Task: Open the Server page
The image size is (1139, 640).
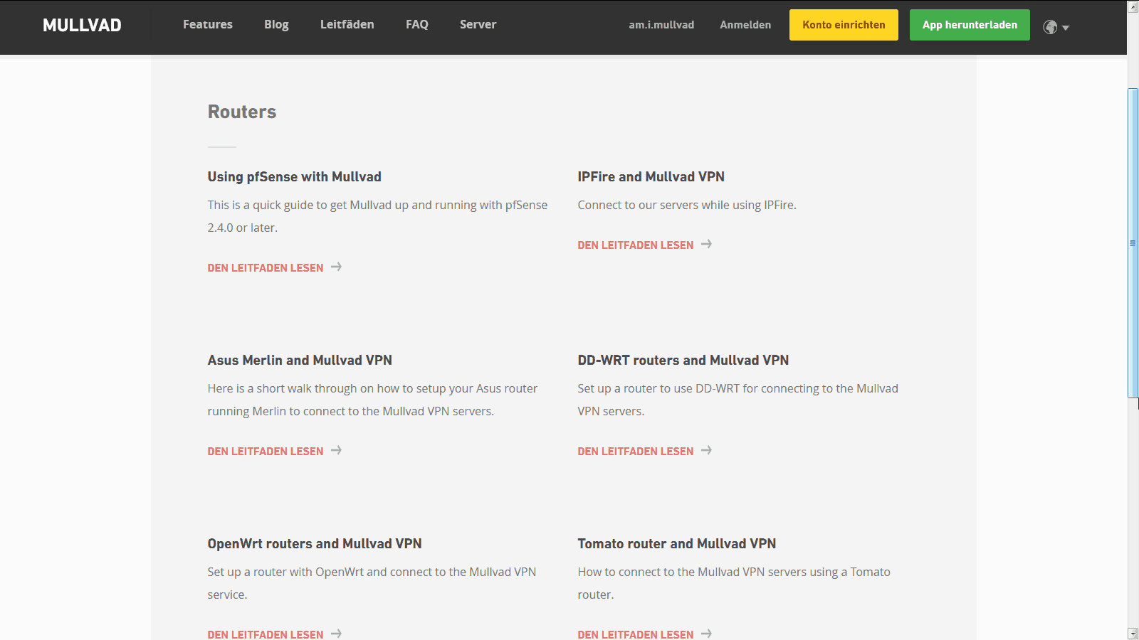Action: pos(478,24)
